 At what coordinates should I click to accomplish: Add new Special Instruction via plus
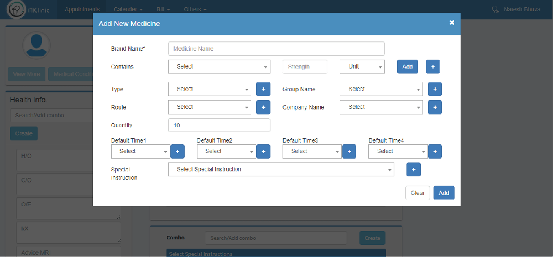click(414, 170)
